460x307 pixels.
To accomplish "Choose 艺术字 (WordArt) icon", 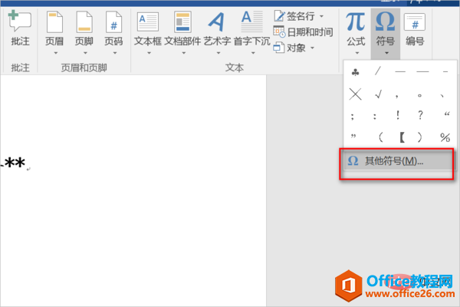I will pyautogui.click(x=217, y=29).
